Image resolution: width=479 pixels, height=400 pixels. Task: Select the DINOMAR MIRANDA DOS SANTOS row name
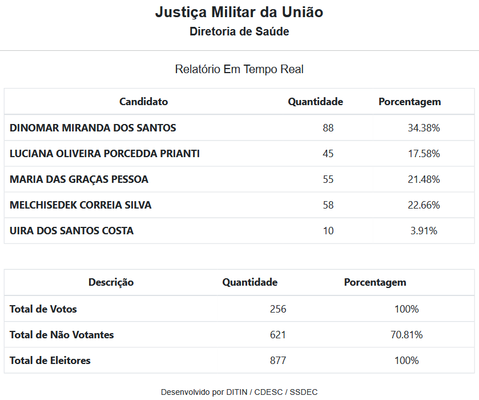click(x=92, y=128)
